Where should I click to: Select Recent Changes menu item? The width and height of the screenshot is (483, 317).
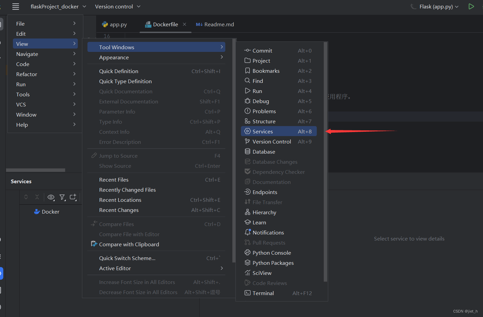point(156,210)
